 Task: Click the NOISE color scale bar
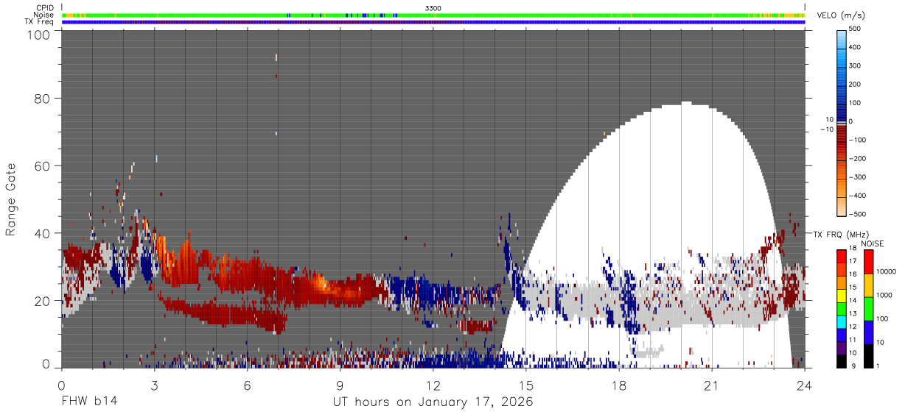point(868,308)
